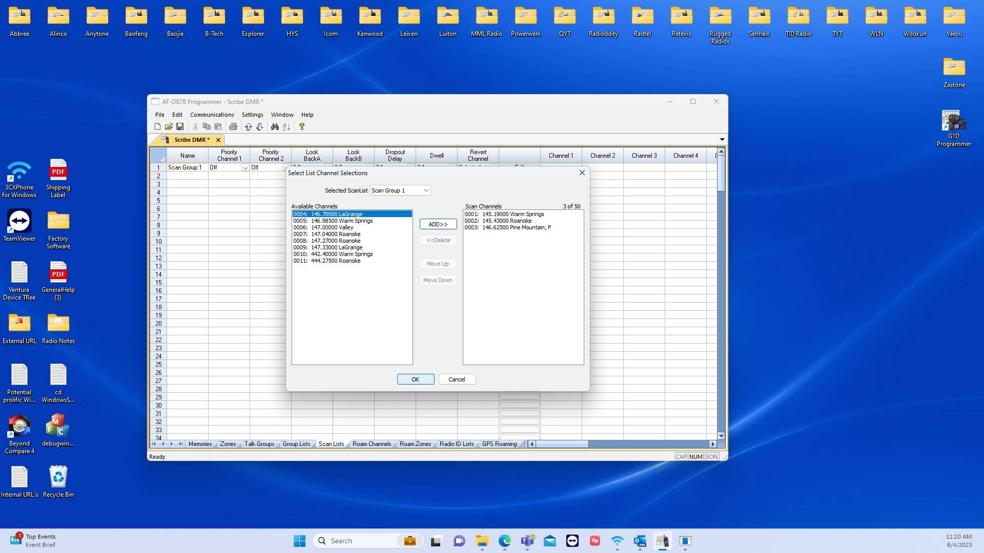Click the Copy toolbar icon
Viewport: 984px width, 553px height.
[x=207, y=126]
